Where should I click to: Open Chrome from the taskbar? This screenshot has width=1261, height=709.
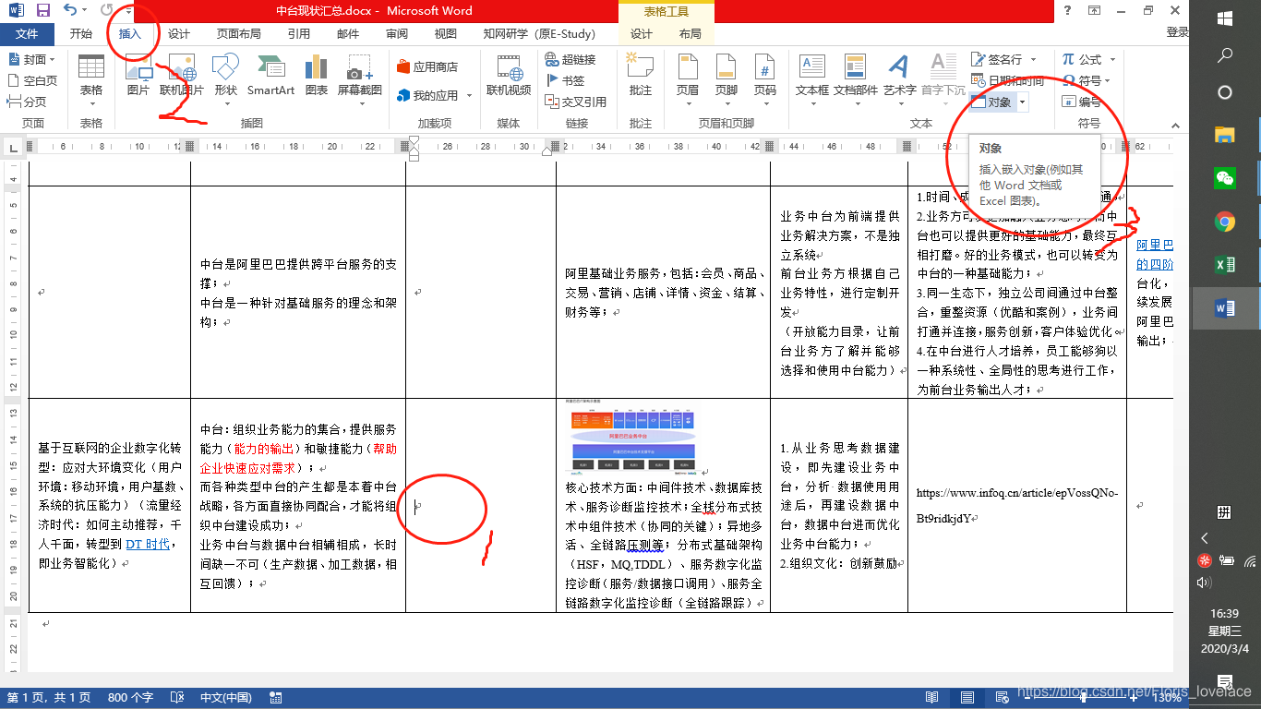[x=1225, y=222]
